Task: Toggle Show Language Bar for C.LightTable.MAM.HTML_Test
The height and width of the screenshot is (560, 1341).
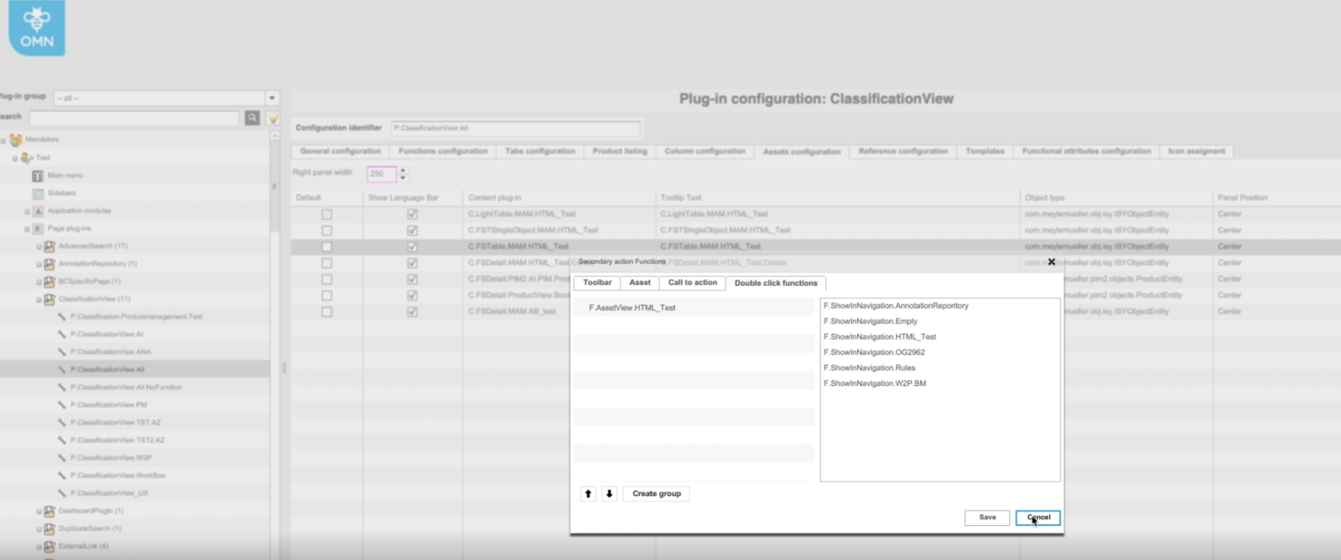Action: pyautogui.click(x=412, y=215)
